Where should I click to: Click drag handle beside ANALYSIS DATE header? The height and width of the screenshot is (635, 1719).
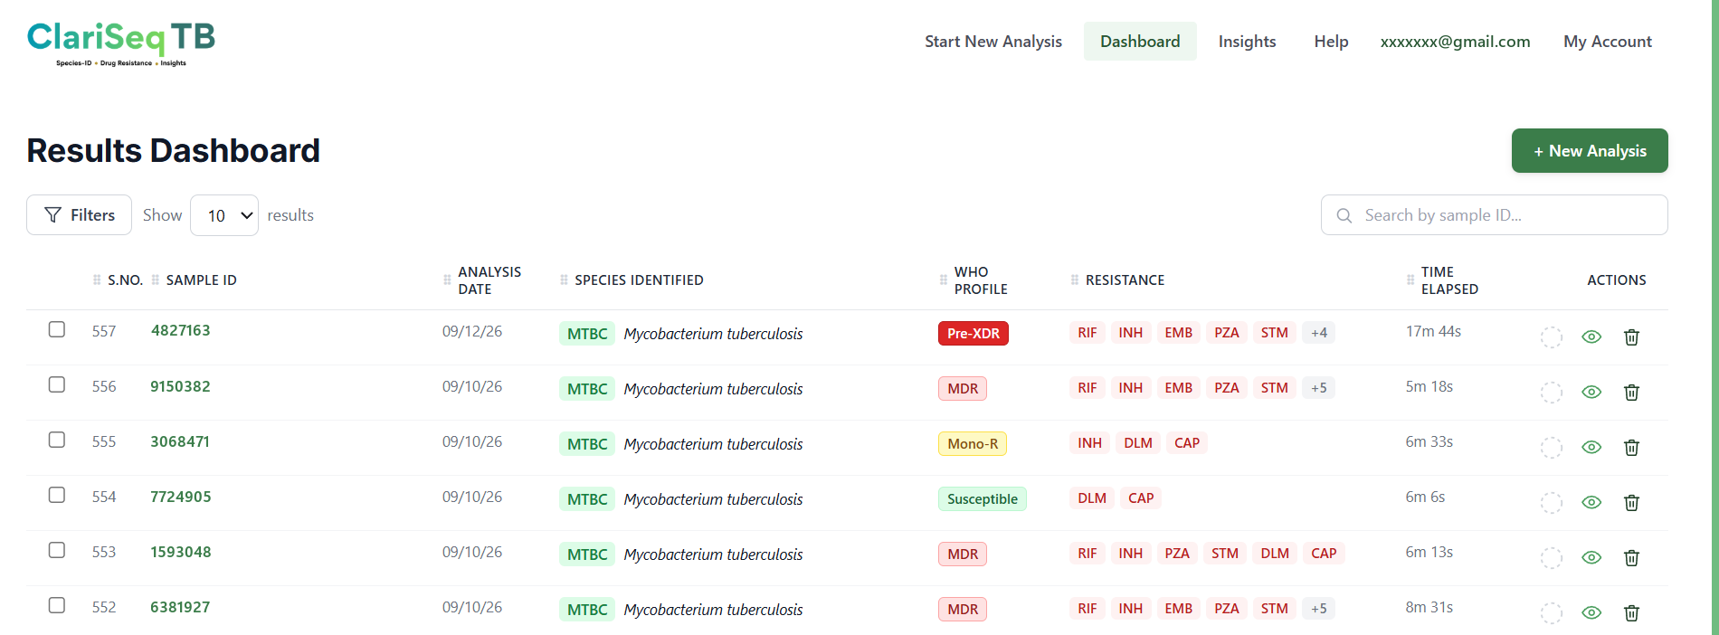point(447,280)
